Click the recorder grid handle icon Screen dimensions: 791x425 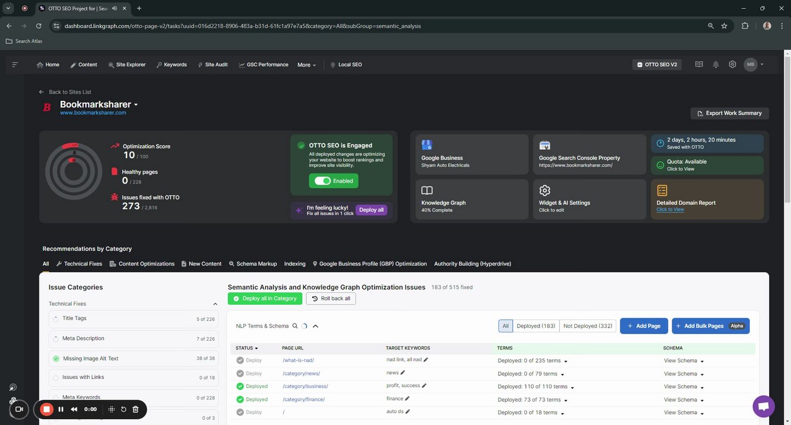point(111,409)
